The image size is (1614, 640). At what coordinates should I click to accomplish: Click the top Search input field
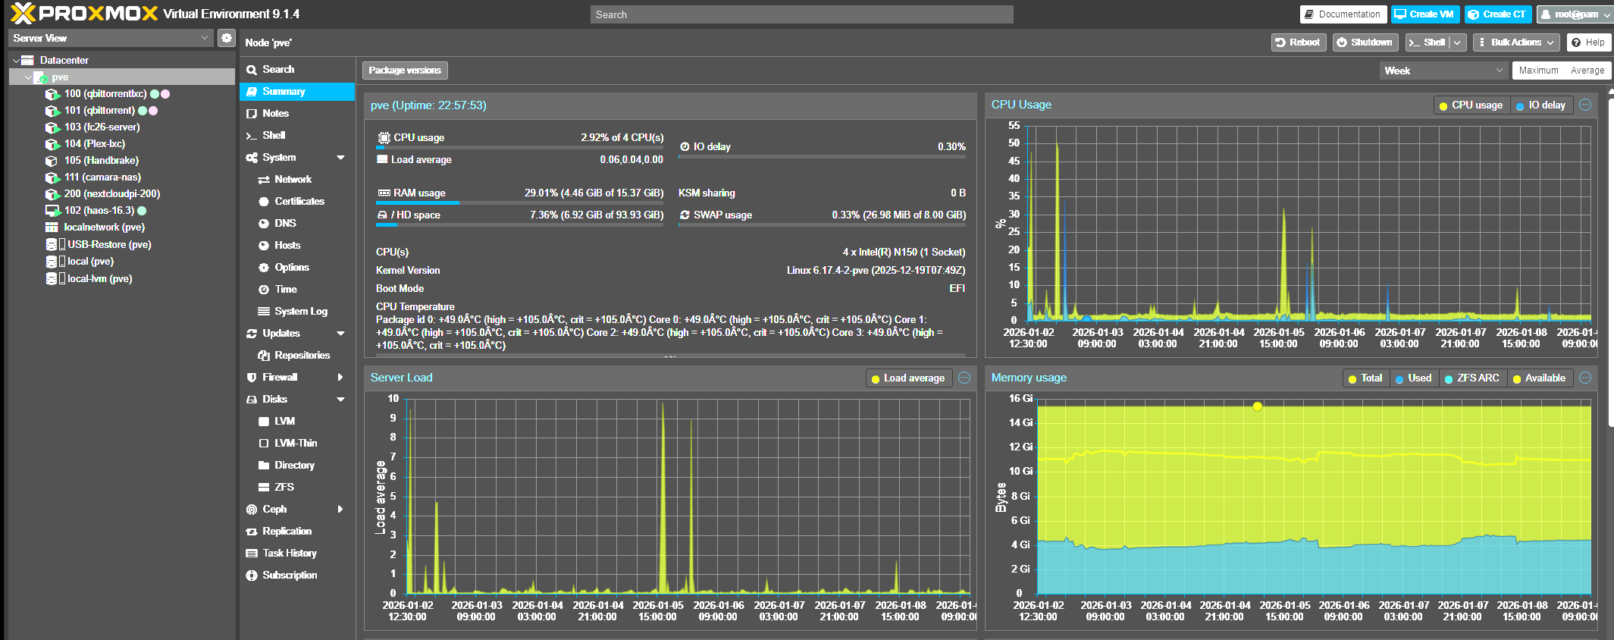click(x=801, y=14)
